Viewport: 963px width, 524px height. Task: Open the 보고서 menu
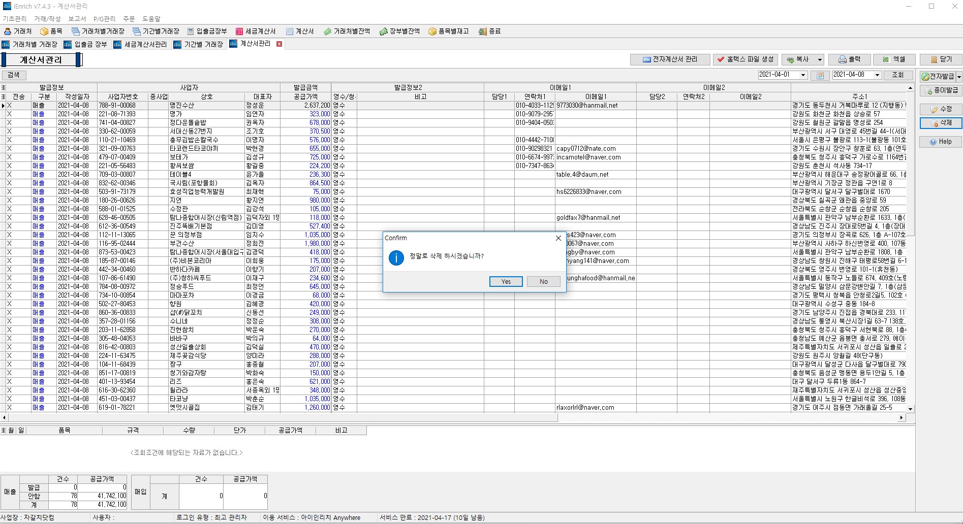coord(77,19)
